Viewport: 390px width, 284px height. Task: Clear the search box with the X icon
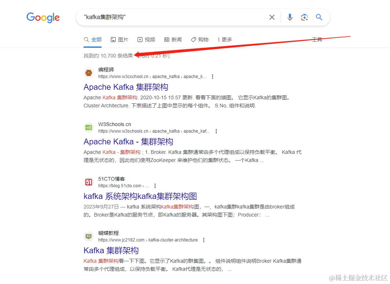272,17
